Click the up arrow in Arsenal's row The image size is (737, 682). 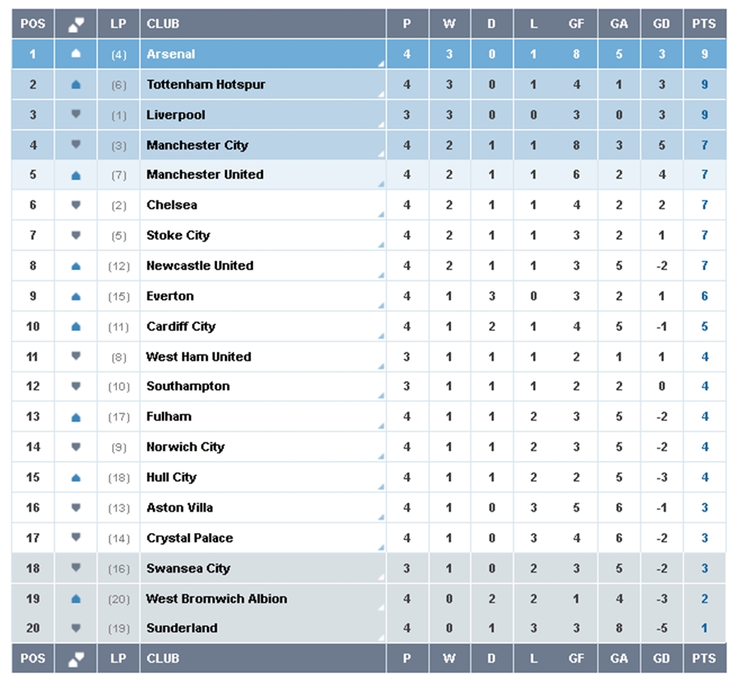(76, 54)
